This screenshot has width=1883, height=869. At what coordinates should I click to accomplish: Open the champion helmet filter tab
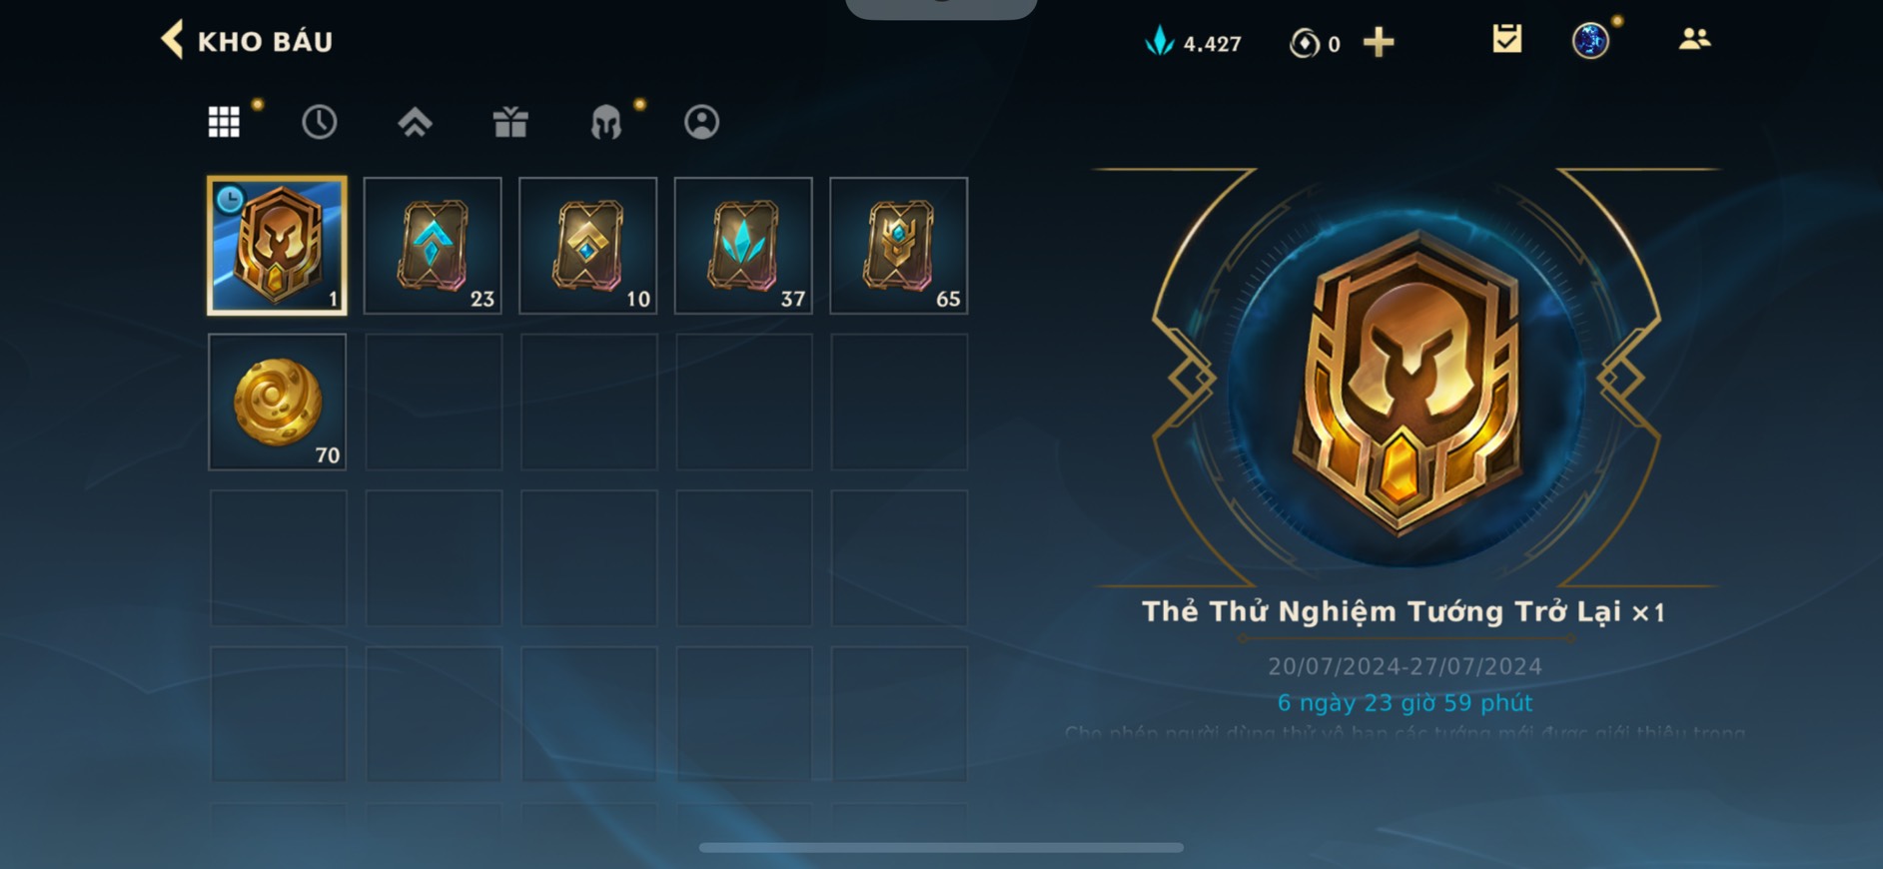click(606, 122)
